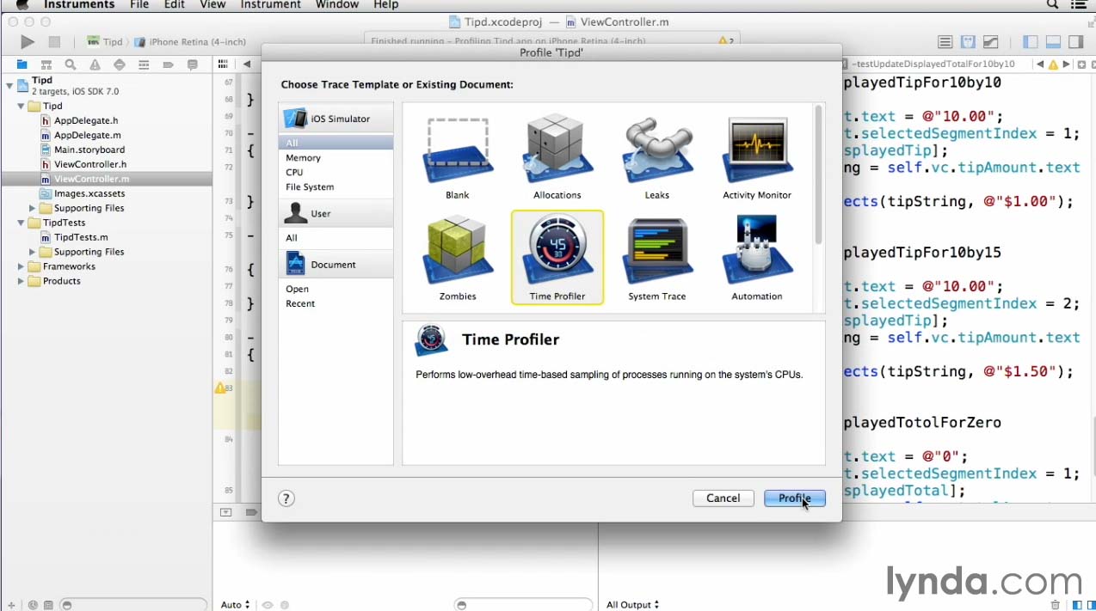This screenshot has height=611, width=1096.
Task: Expand Supporting Files under Tipd group
Action: click(33, 209)
